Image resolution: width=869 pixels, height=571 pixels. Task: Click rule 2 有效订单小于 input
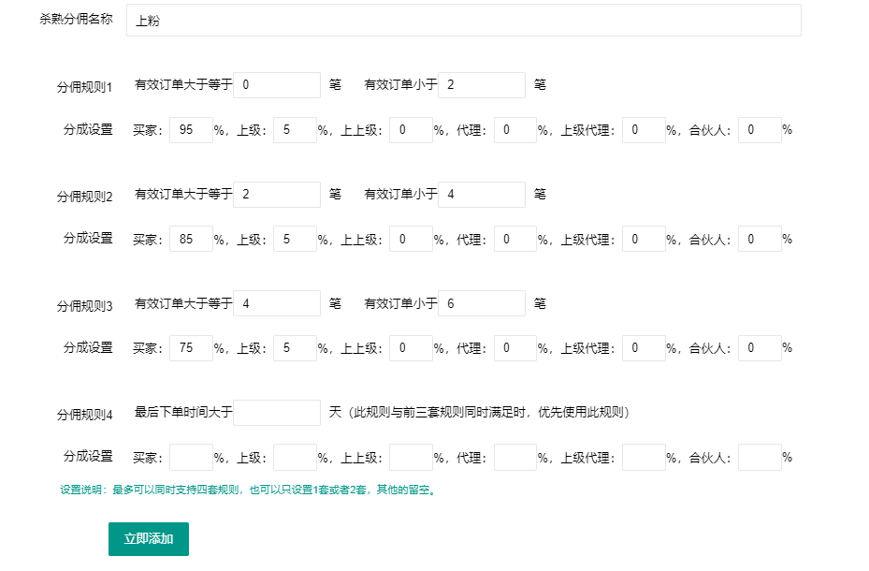(x=481, y=195)
